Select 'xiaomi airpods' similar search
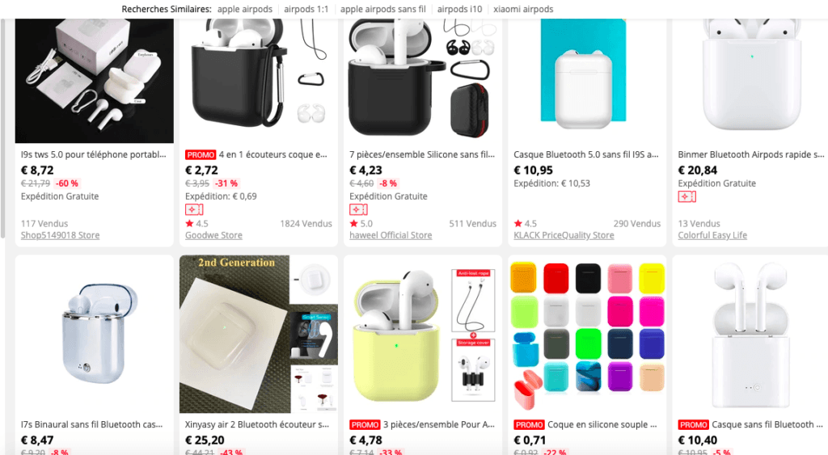 pos(523,9)
